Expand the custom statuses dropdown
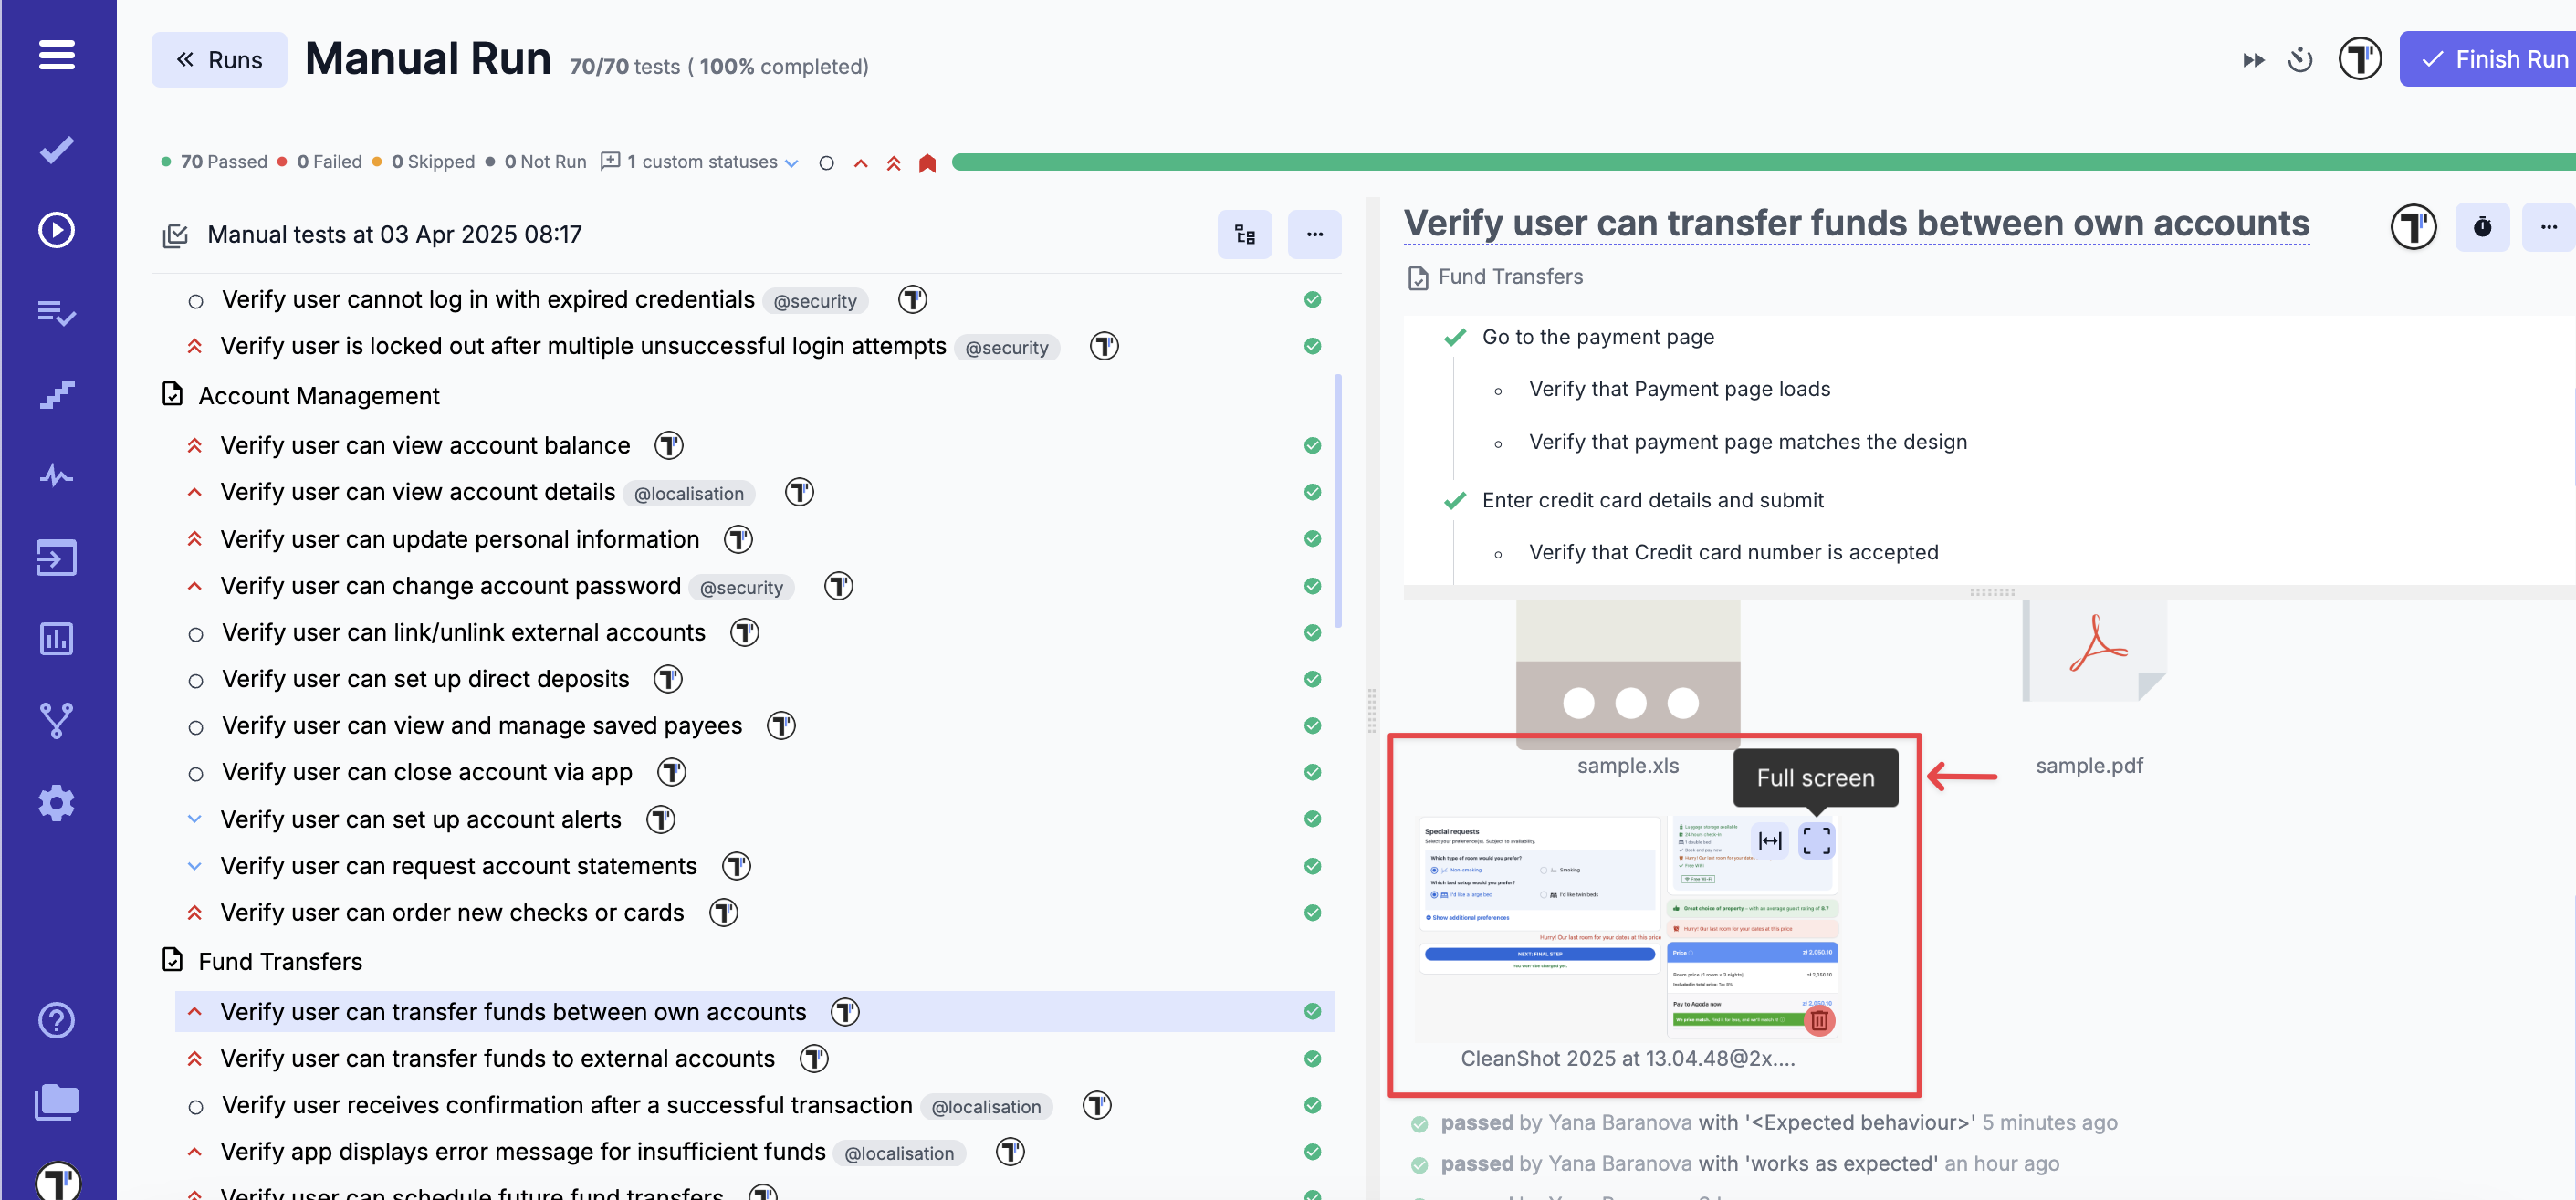Viewport: 2576px width, 1200px height. (792, 163)
